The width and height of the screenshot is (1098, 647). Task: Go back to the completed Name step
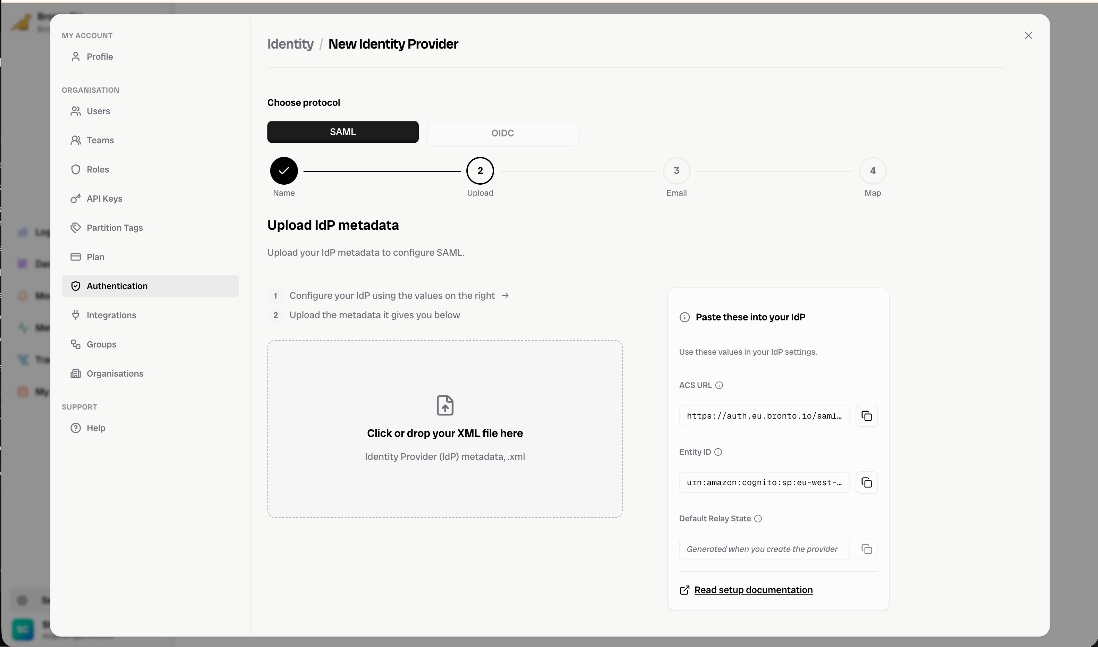coord(284,171)
